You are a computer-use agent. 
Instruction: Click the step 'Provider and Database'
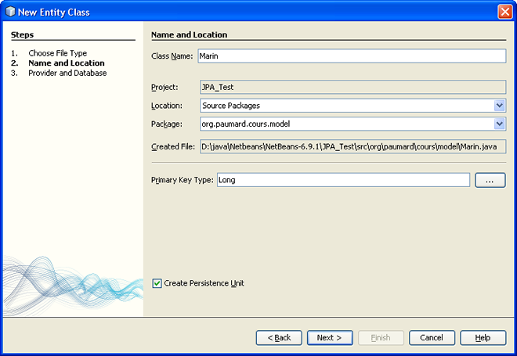(x=67, y=73)
